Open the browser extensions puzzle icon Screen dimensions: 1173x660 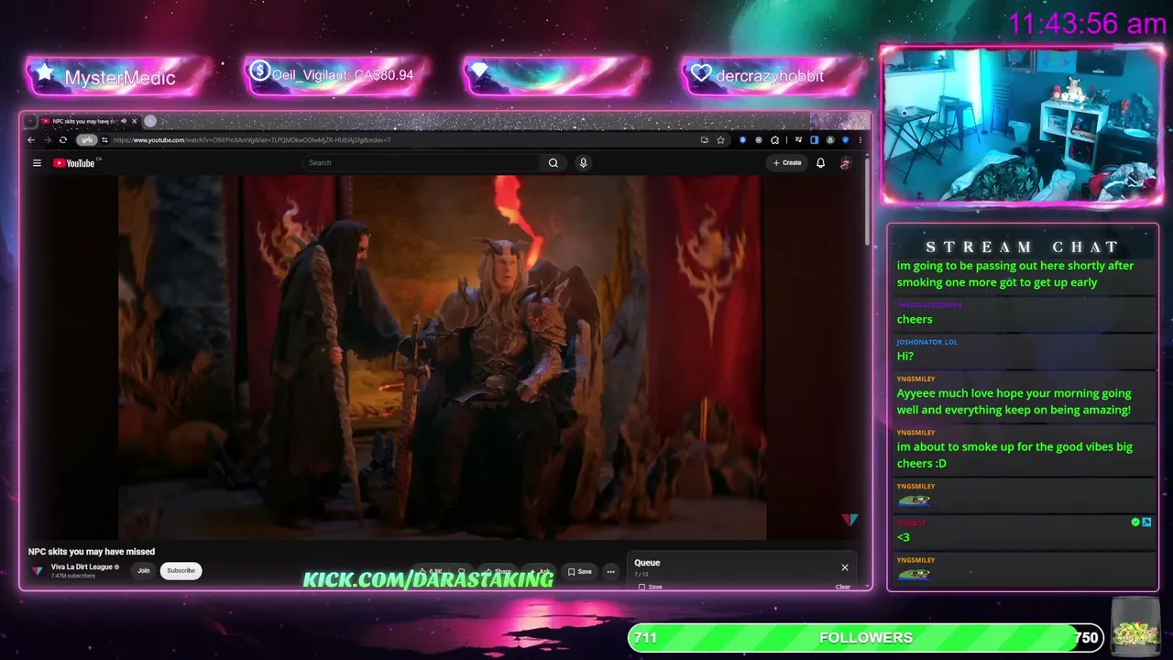[774, 140]
